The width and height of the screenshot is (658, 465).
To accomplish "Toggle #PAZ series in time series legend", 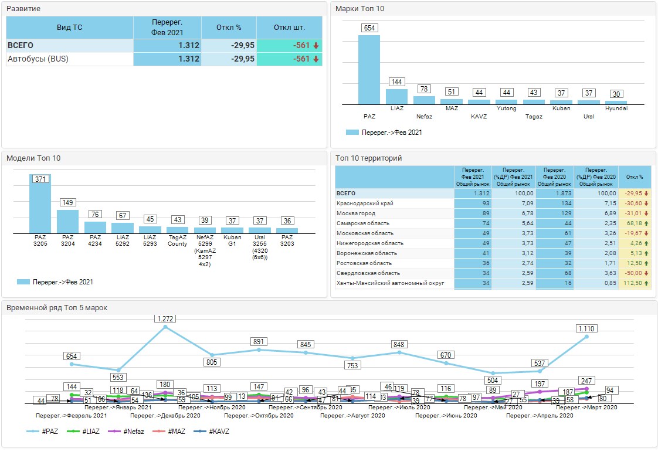I will [43, 431].
